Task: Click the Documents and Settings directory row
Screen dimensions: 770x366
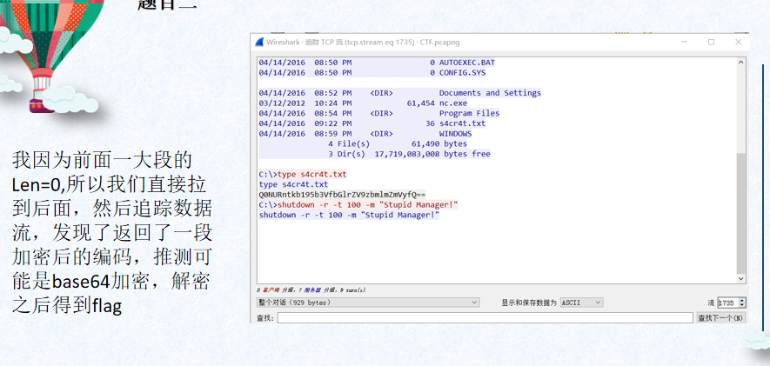Action: (399, 93)
